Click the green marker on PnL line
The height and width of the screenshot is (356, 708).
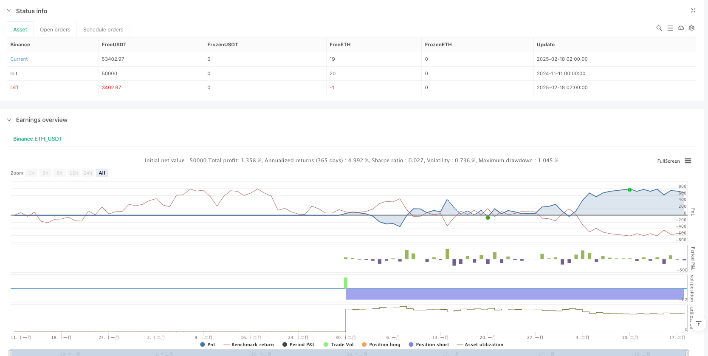(x=629, y=190)
